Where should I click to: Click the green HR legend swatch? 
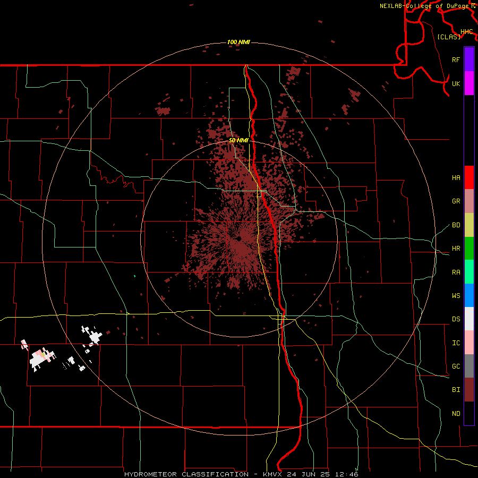[469, 248]
